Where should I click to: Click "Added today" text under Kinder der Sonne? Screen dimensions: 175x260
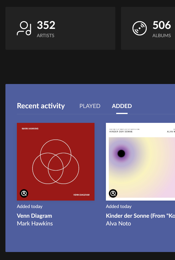tap(119, 206)
